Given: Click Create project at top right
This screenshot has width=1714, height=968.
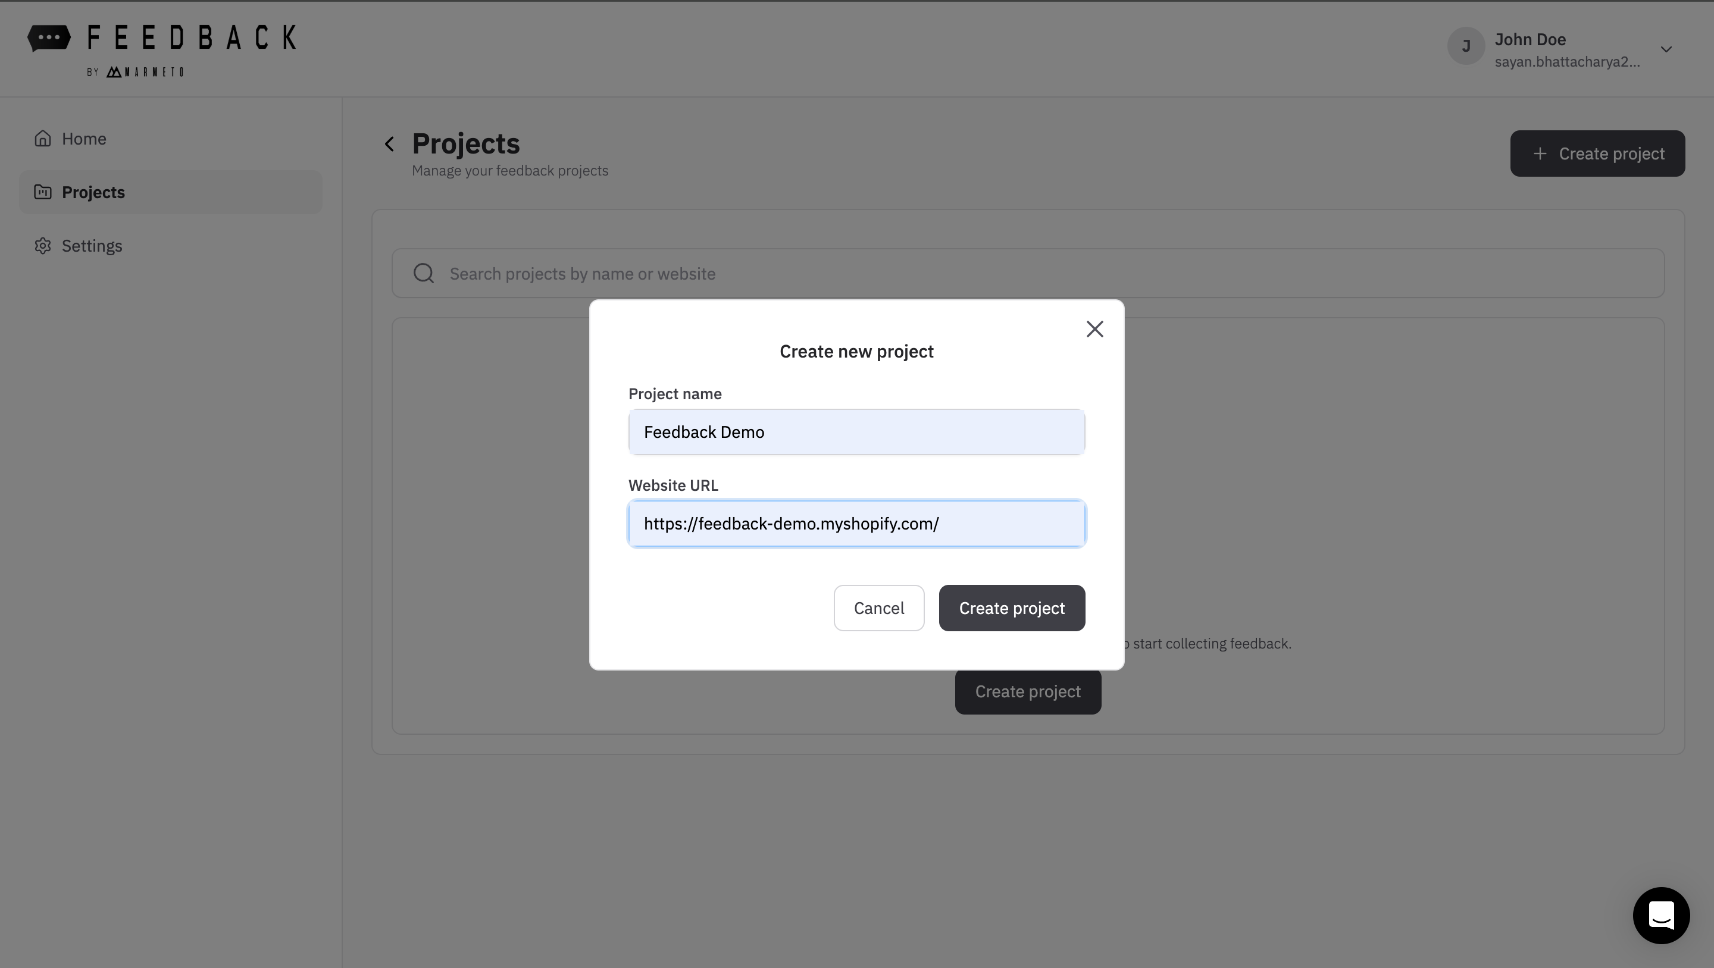Looking at the screenshot, I should pos(1597,153).
